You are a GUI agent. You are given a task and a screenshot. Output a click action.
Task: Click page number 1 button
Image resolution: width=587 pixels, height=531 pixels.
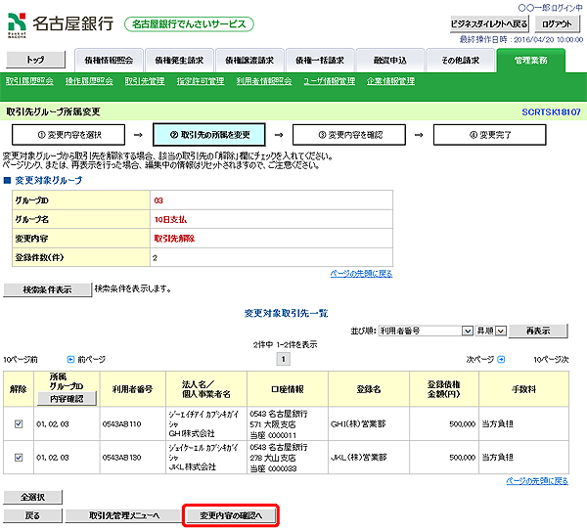(284, 359)
